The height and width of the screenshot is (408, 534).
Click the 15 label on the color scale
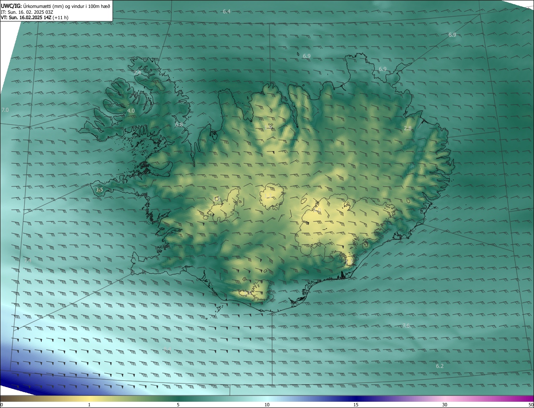(356, 405)
